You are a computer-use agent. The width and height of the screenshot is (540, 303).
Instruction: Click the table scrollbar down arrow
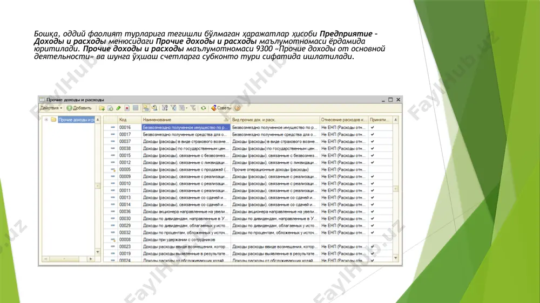pos(396,258)
